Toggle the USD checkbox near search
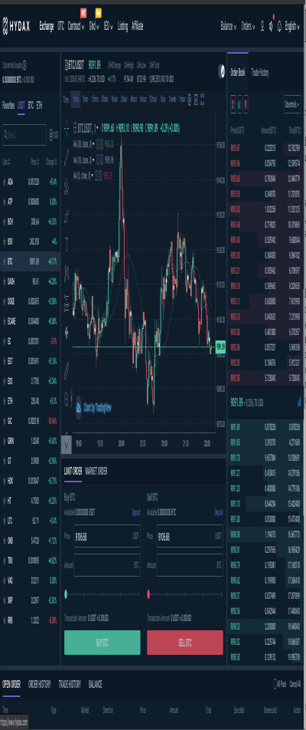Image resolution: width=306 pixels, height=730 pixels. (x=50, y=135)
